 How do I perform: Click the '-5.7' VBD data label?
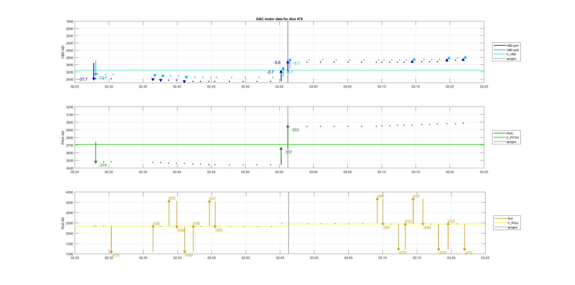[x=270, y=72]
